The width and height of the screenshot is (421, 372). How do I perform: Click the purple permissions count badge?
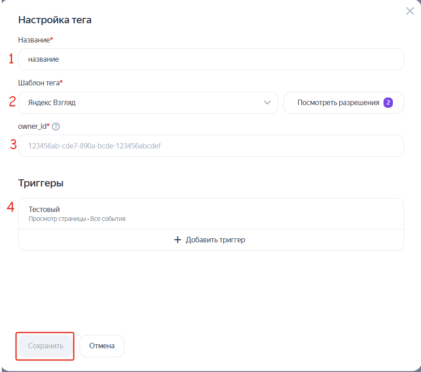(388, 102)
